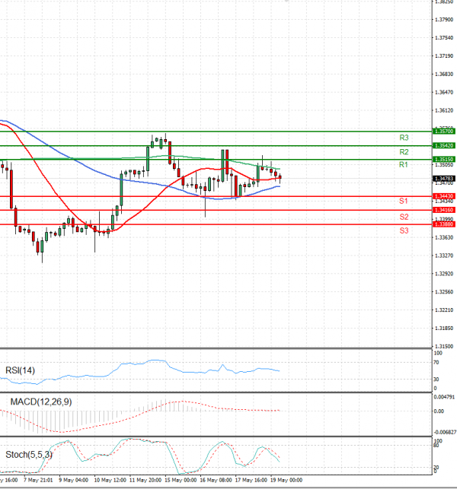Click the 1.35050 price axis value
457x489 pixels.
click(444, 165)
